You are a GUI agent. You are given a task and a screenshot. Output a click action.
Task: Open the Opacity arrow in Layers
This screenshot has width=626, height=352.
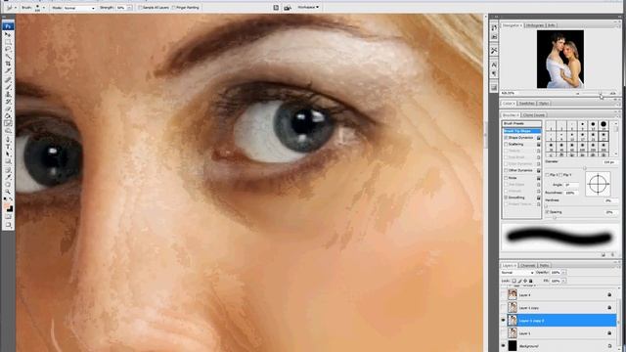564,272
